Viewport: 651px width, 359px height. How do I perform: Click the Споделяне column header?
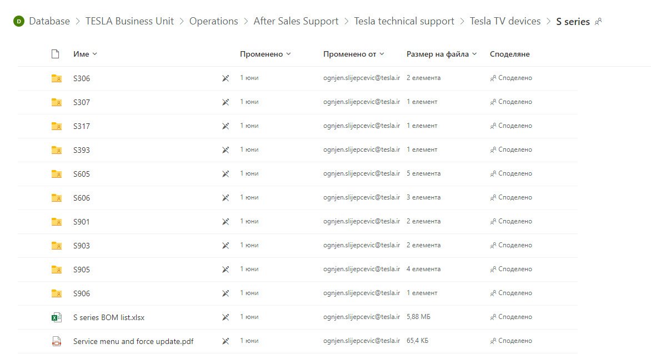coord(509,54)
